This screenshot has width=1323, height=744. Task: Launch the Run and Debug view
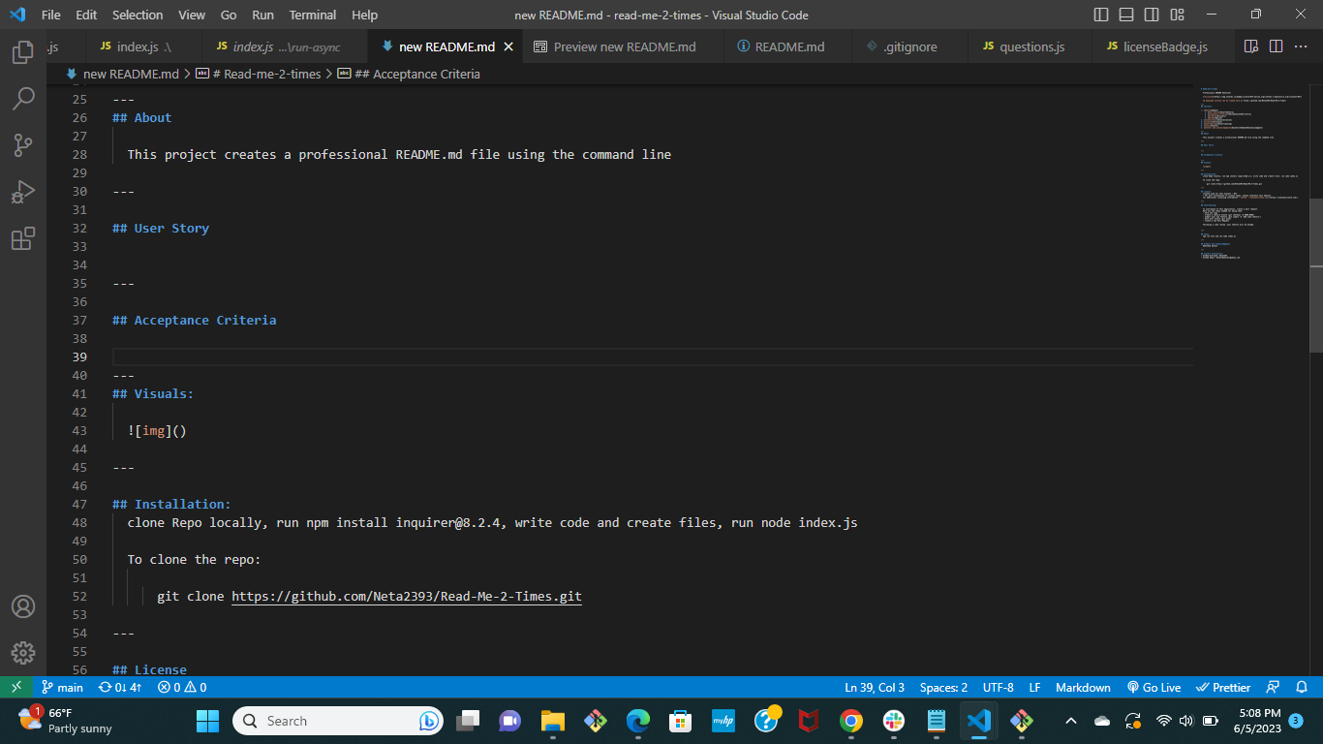tap(24, 191)
